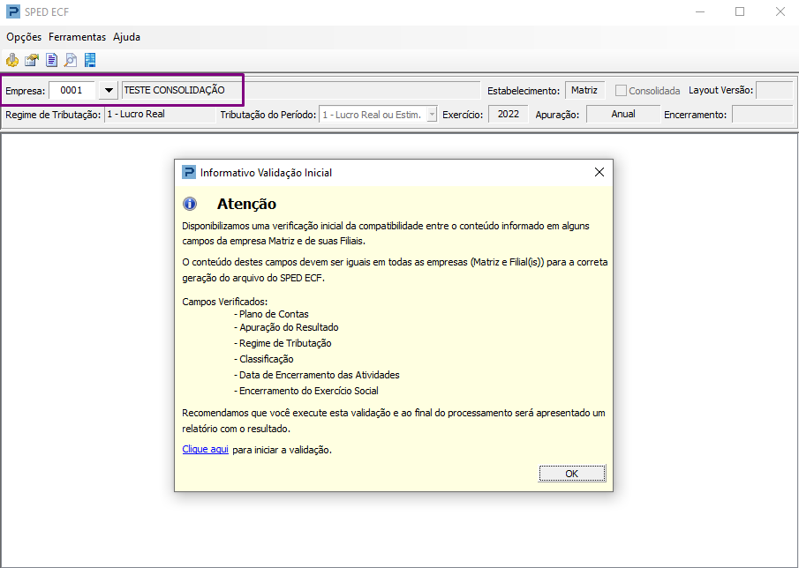This screenshot has width=799, height=568.
Task: Click the 'Atenção' heading
Action: pos(246,204)
